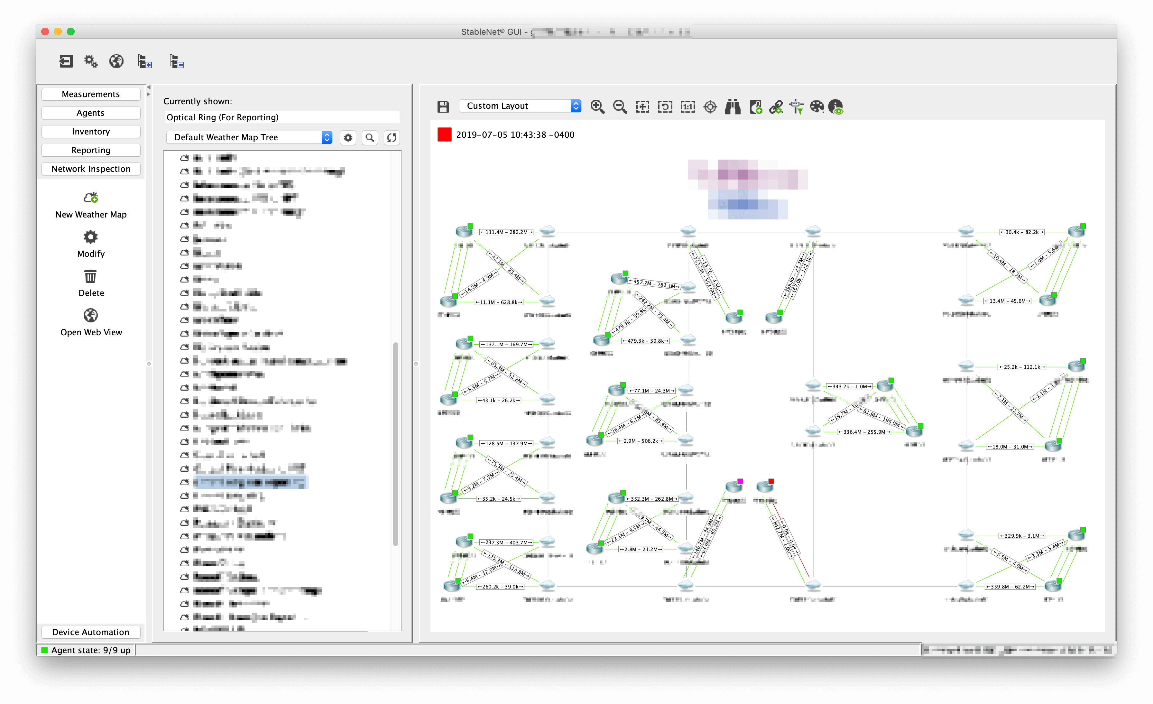Zoom out of the weather map

[620, 107]
